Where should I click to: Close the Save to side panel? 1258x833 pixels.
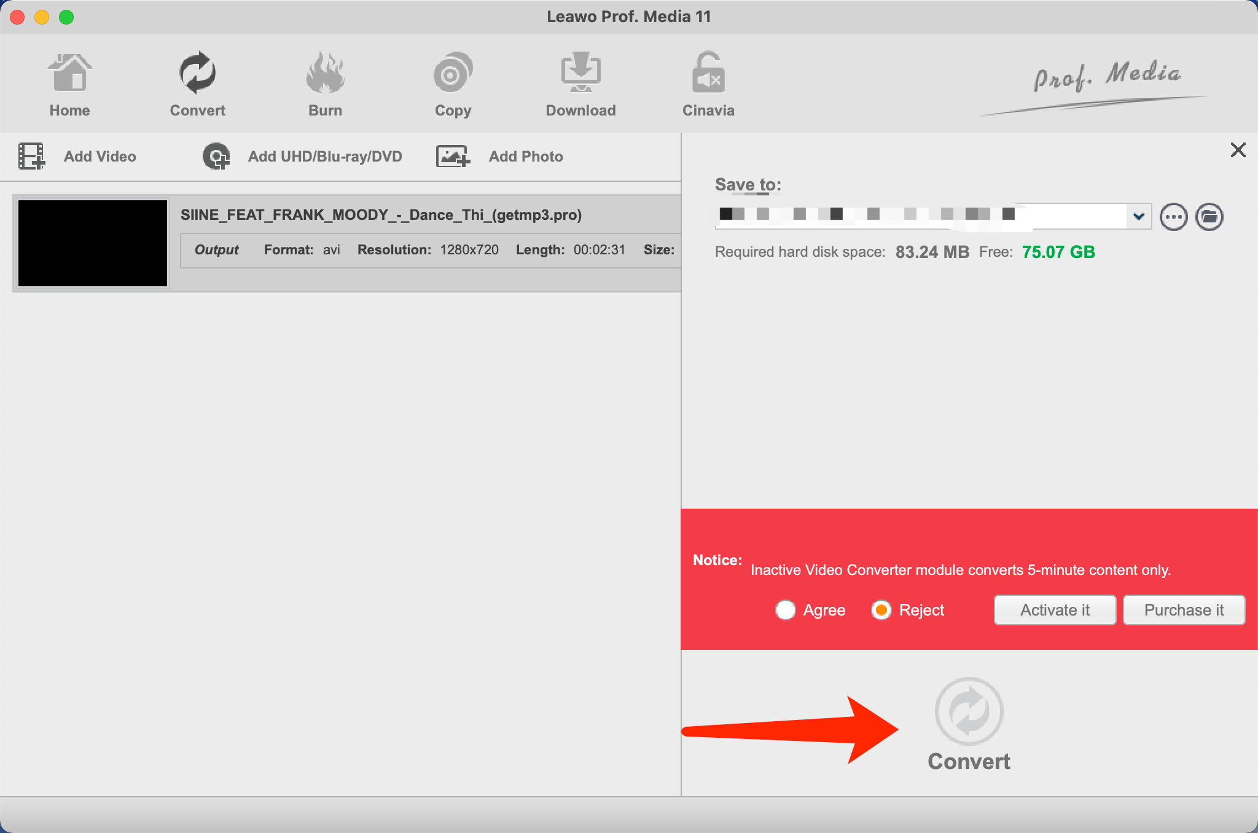click(x=1238, y=150)
